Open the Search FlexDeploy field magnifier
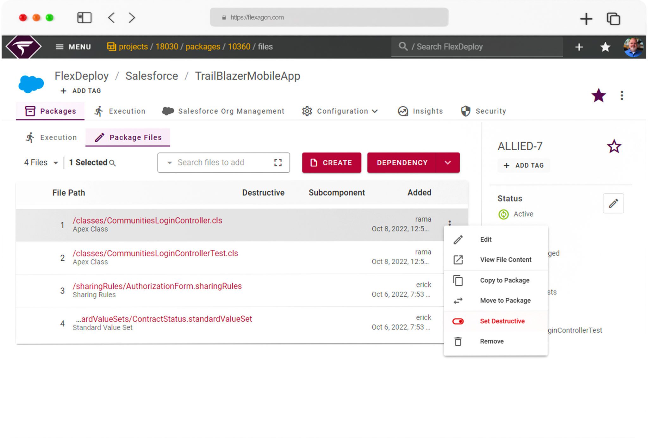Image resolution: width=648 pixels, height=440 pixels. [403, 46]
